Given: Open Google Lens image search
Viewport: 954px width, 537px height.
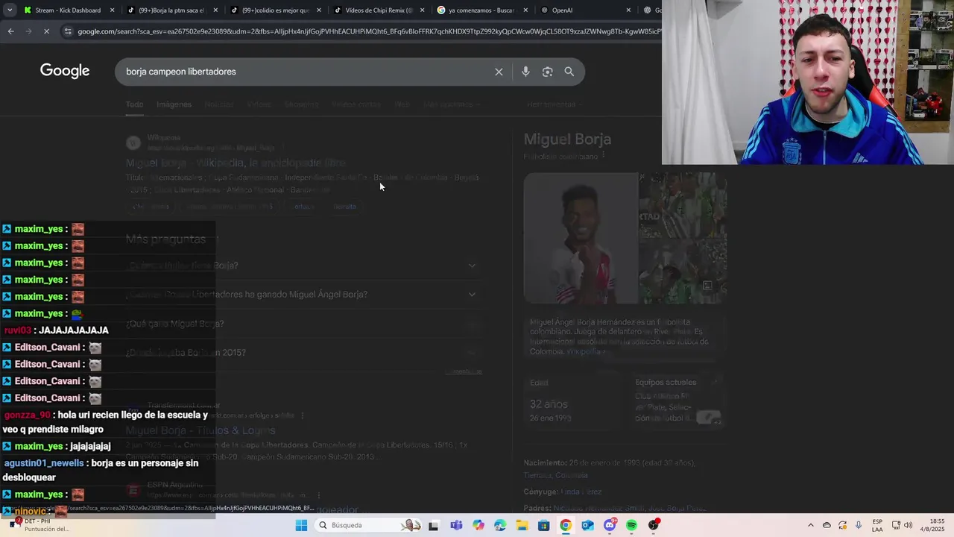Looking at the screenshot, I should (547, 72).
